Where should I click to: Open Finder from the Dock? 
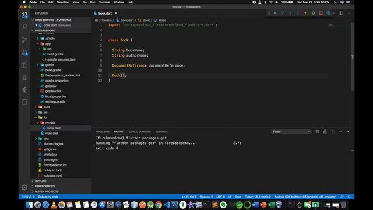click(30, 205)
